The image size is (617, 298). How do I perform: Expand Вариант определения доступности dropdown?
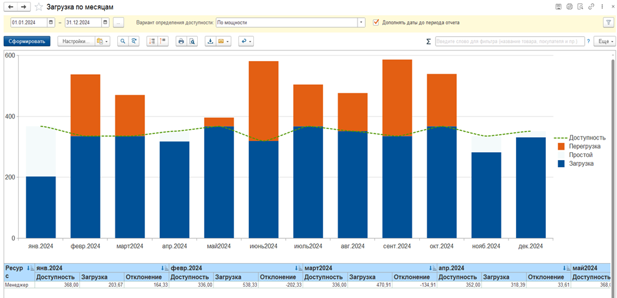tap(361, 22)
